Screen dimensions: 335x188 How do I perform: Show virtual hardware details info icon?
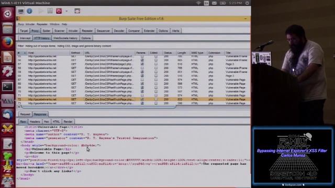[29, 11]
